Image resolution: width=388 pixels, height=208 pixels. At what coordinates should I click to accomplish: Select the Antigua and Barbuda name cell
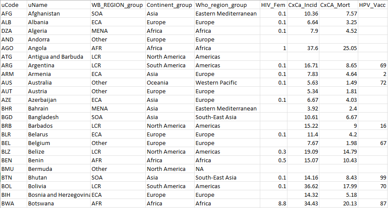(59, 57)
